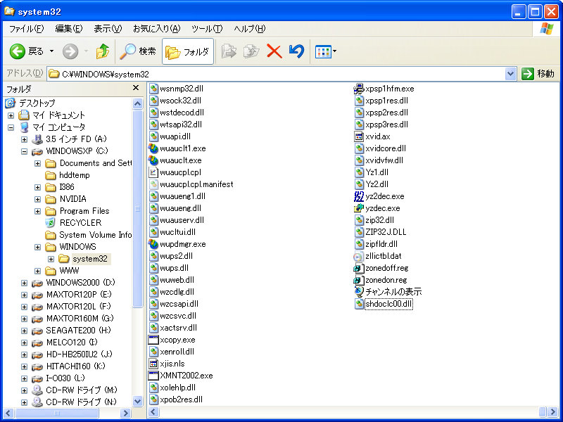Open the Search (検索) toolbar button
The height and width of the screenshot is (422, 563).
(138, 51)
